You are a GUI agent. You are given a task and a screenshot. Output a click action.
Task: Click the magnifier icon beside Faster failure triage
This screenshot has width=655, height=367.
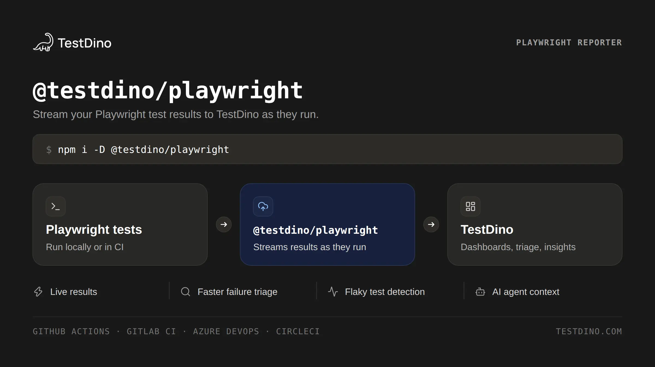186,292
